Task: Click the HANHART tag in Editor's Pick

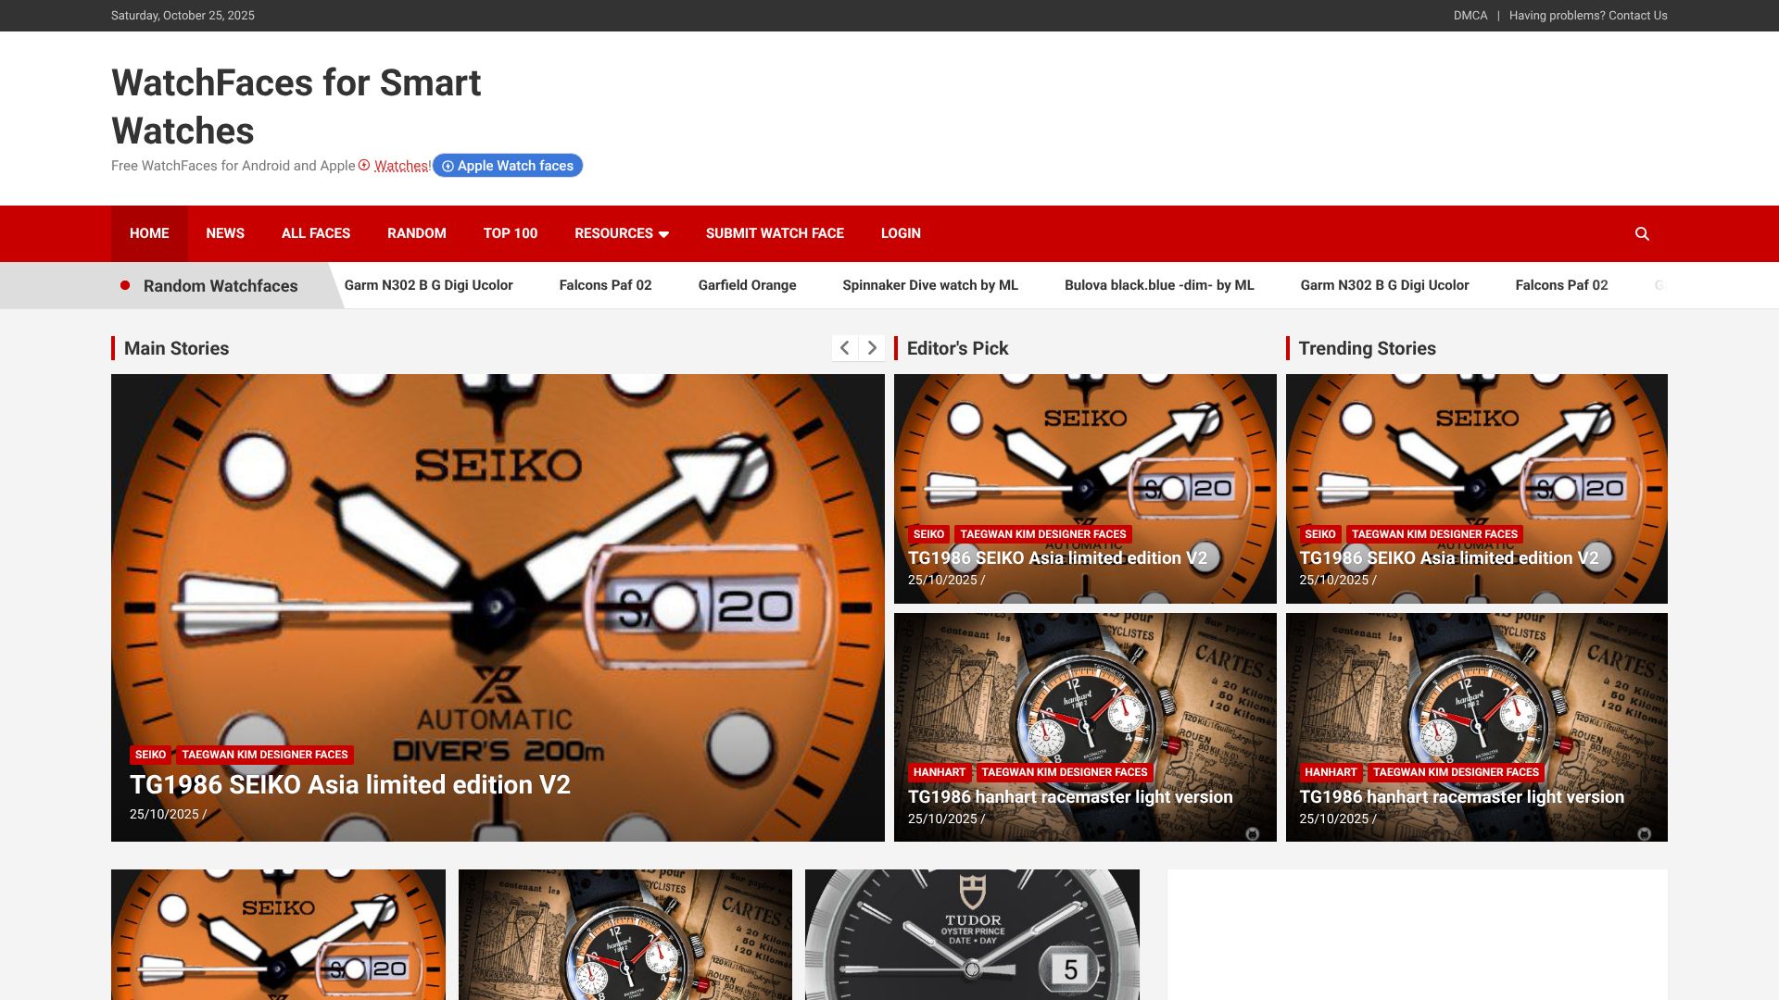Action: (x=940, y=772)
